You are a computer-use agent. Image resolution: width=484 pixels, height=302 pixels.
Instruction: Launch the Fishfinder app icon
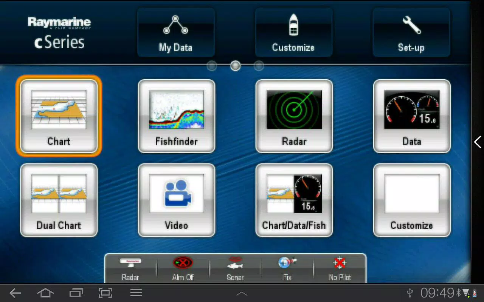pyautogui.click(x=176, y=116)
